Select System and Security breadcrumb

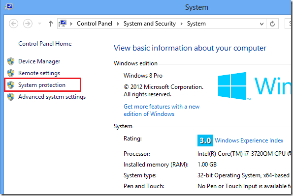click(x=150, y=24)
